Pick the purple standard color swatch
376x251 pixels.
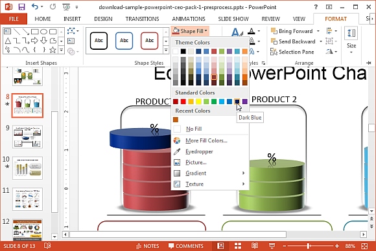tap(245, 102)
